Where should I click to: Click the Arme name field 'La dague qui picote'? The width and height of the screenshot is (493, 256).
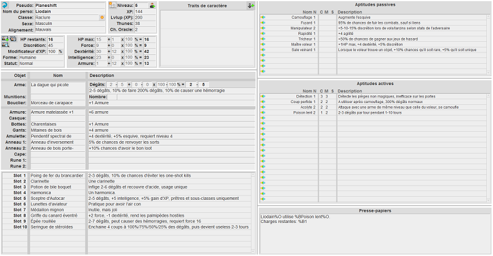(x=58, y=84)
